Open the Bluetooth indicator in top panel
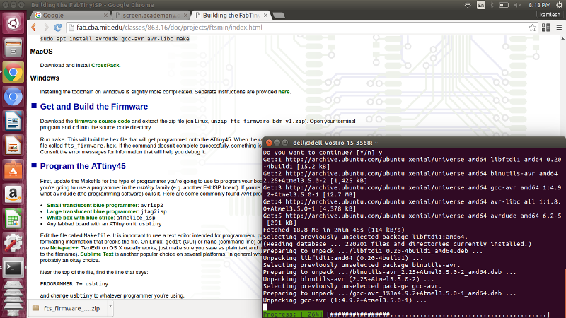The width and height of the screenshot is (566, 318). (492, 5)
